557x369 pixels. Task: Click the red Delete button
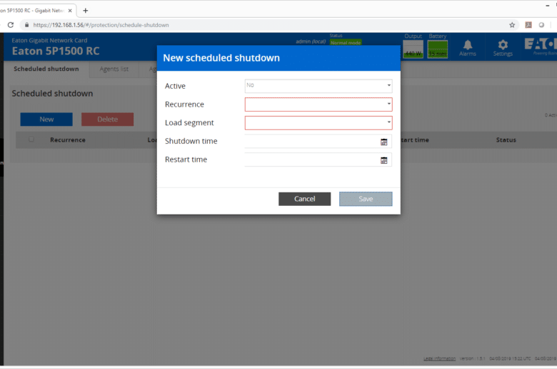[107, 119]
